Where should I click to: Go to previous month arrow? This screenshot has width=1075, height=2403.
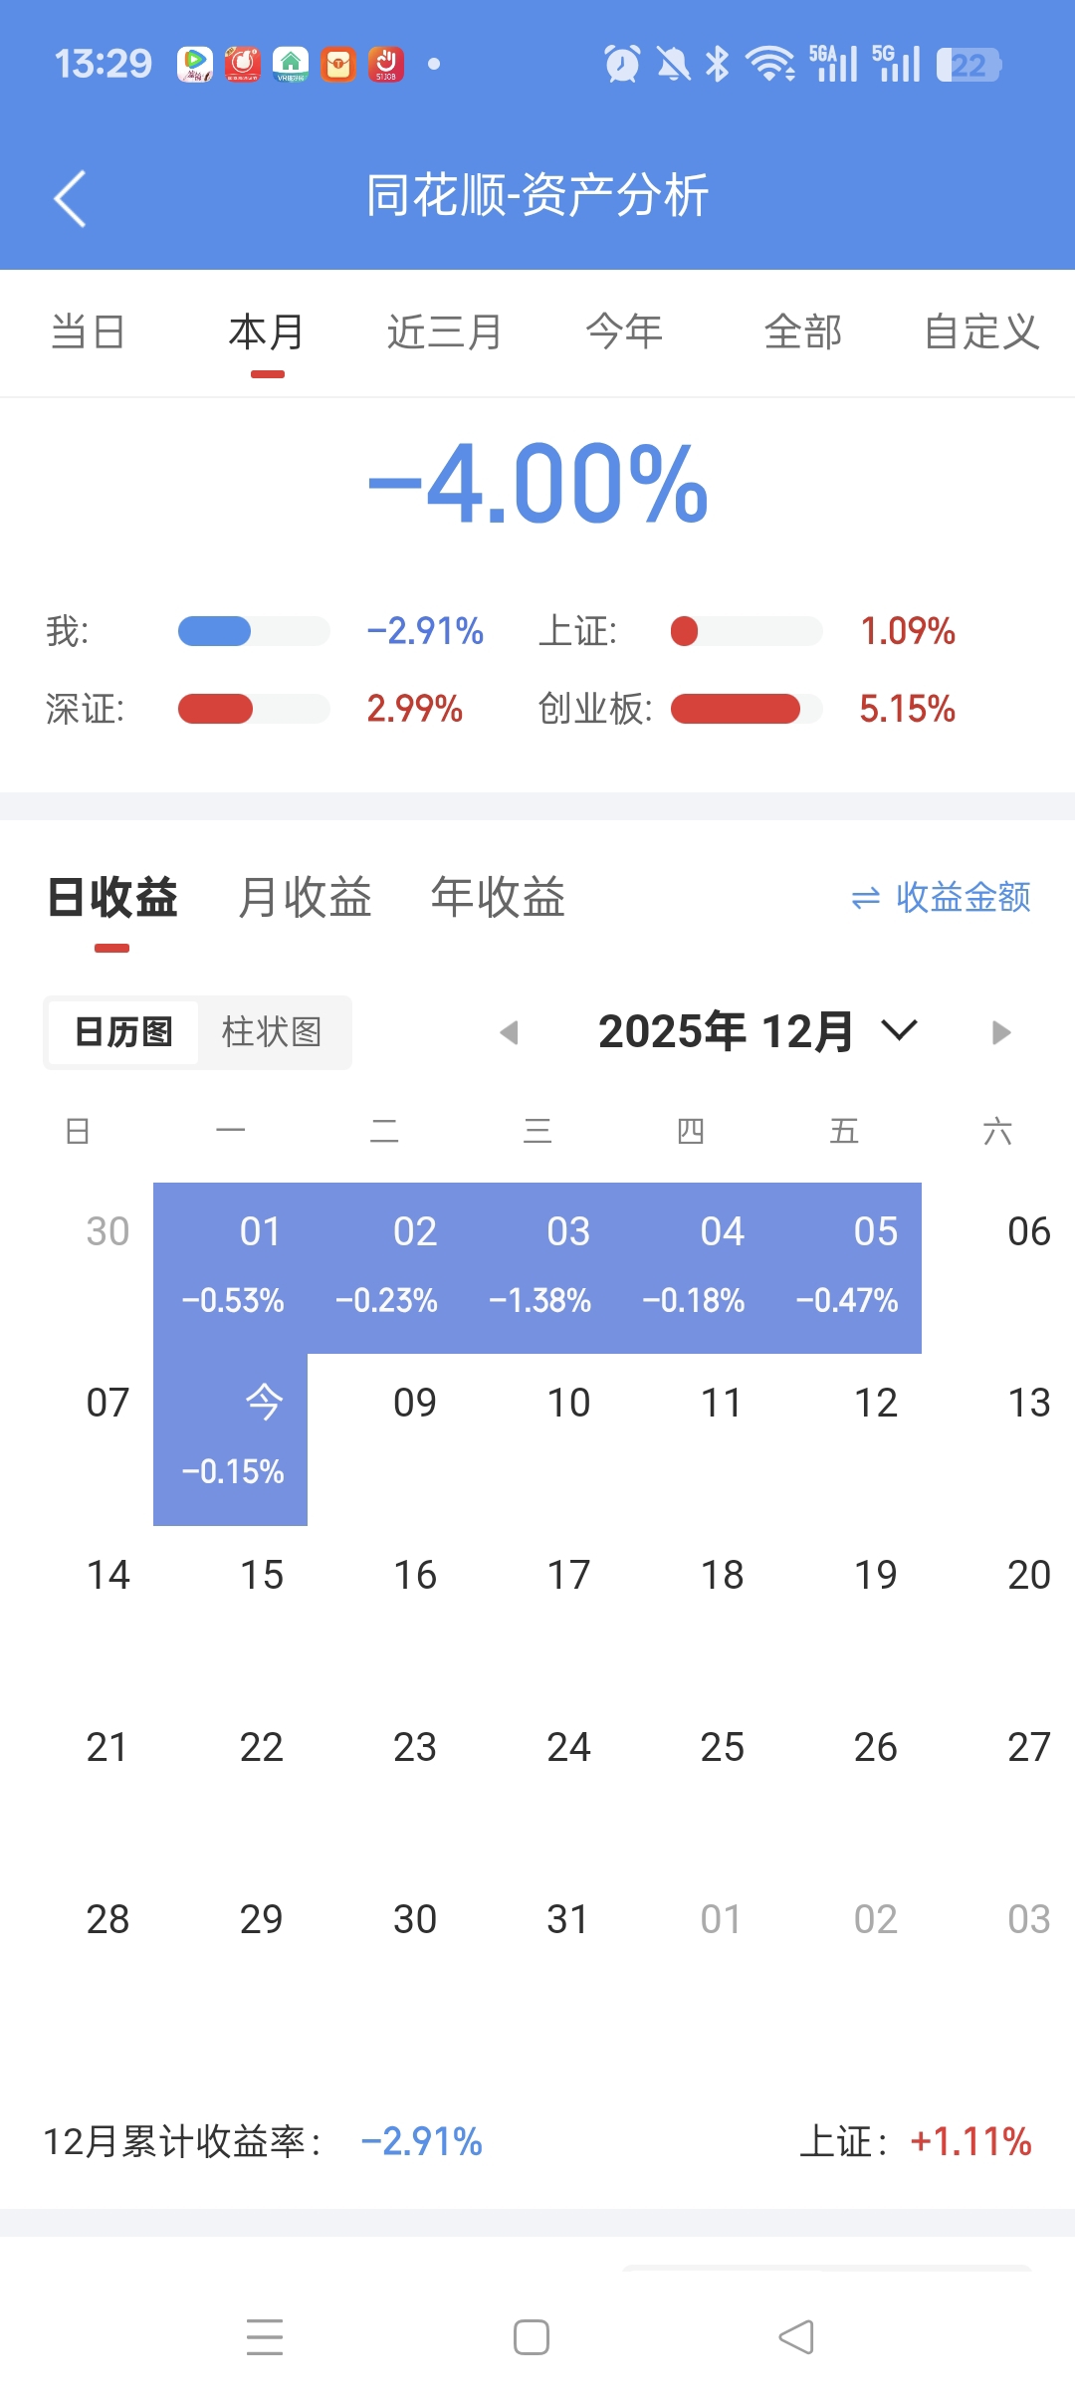(x=510, y=1032)
